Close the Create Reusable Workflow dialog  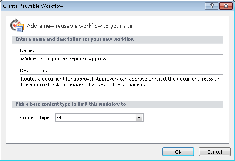[x=226, y=6]
